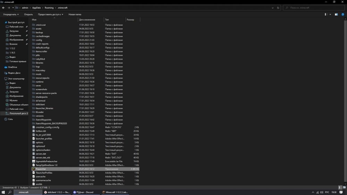Select the resourcepacks folder
347x195 pixels.
click(42, 78)
